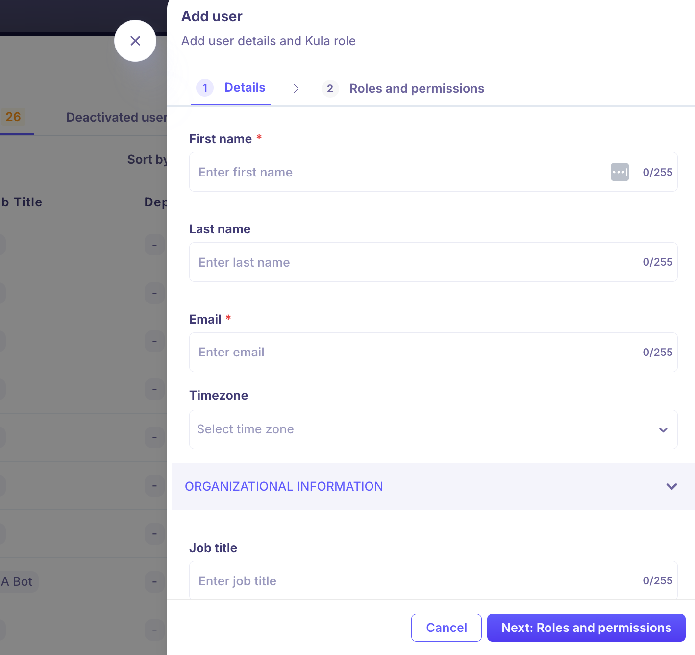
Task: Focus the Enter first name field
Action: click(x=433, y=172)
